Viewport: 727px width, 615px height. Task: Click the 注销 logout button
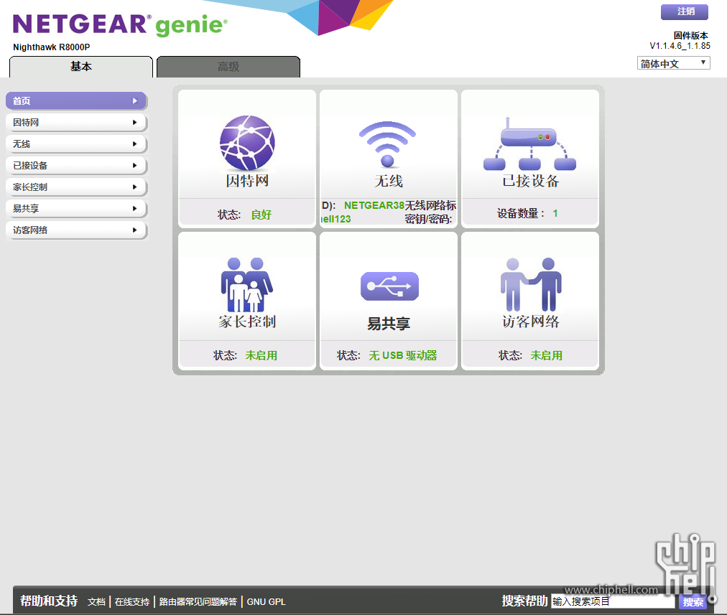[685, 11]
